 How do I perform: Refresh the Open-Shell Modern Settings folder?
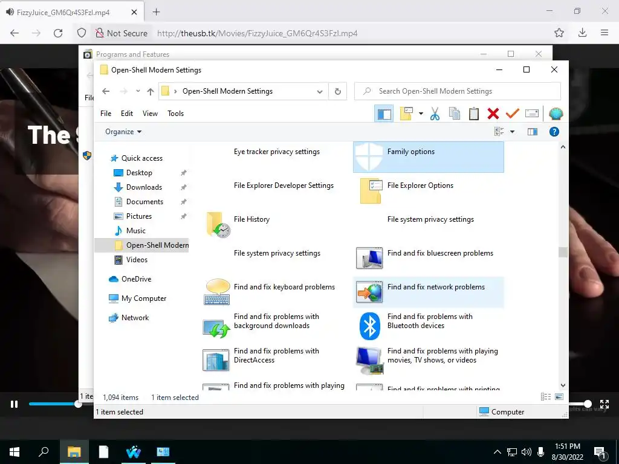338,92
